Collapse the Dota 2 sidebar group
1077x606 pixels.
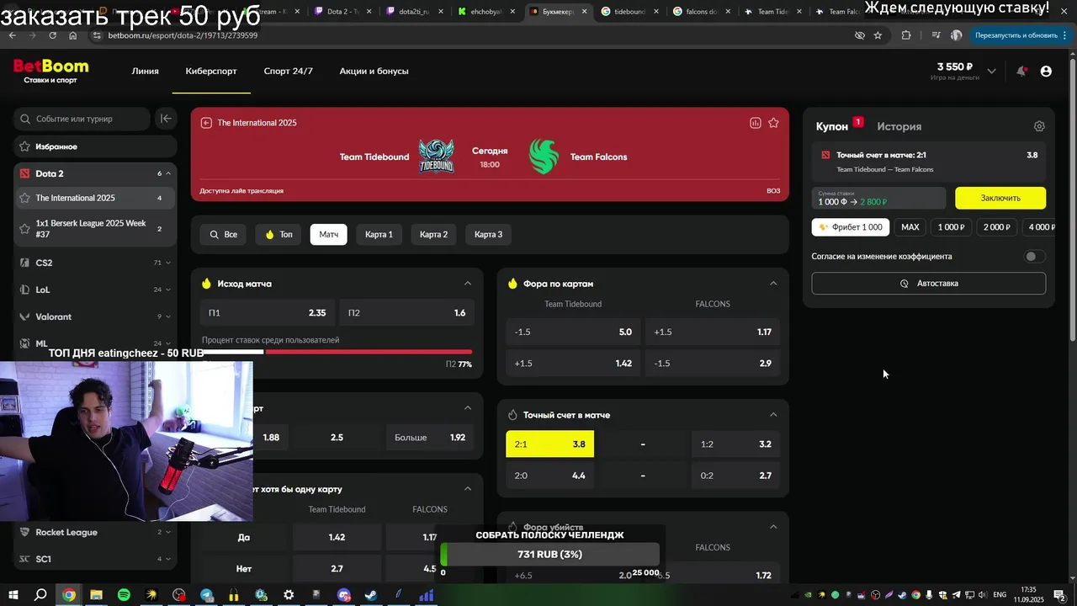pos(167,173)
